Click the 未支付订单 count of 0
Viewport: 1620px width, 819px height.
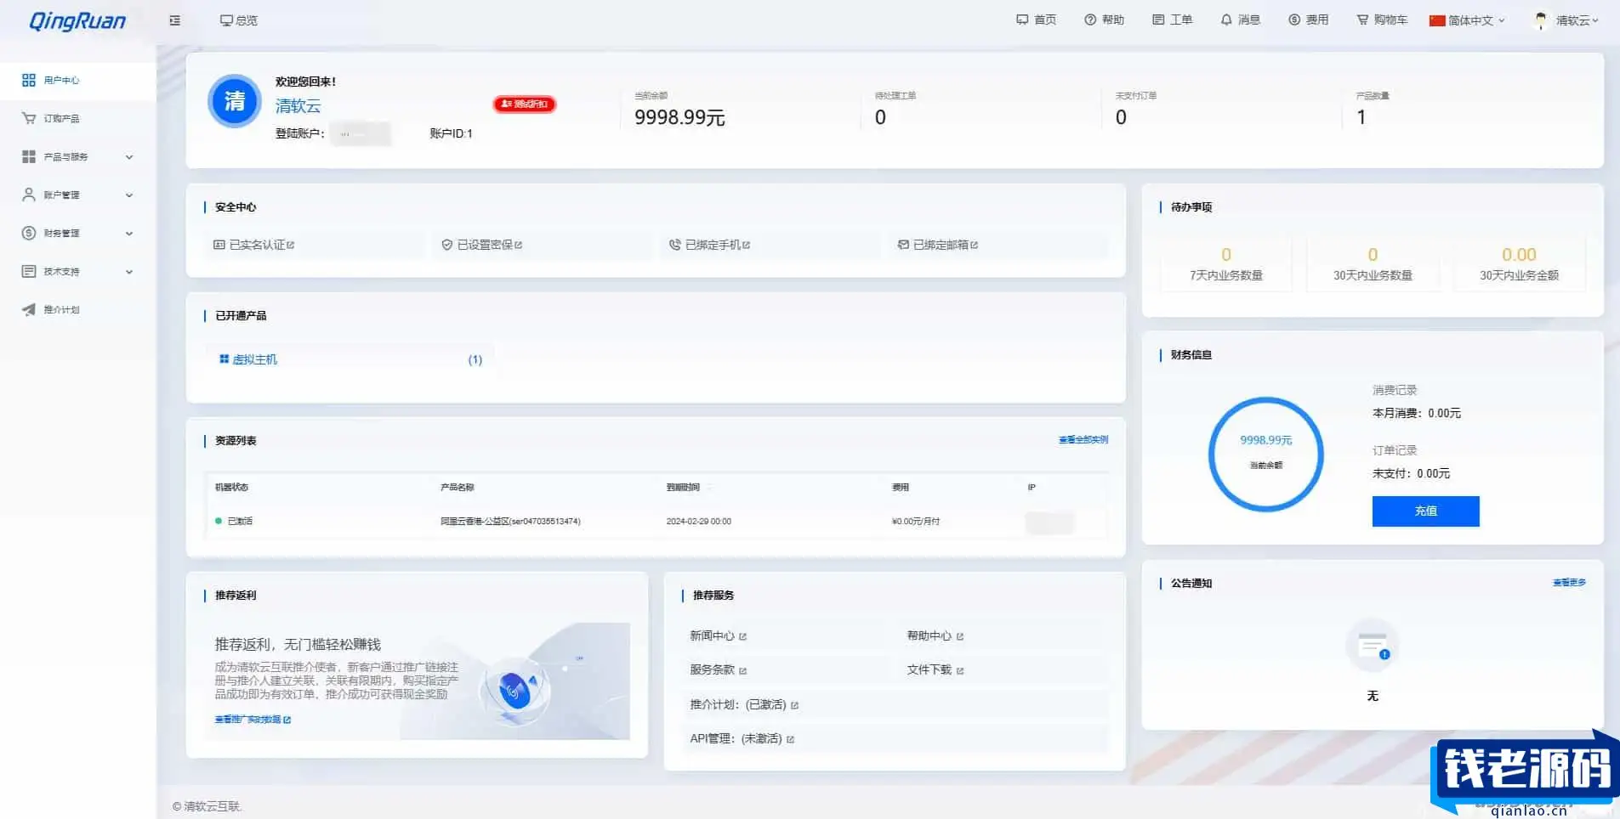pyautogui.click(x=1121, y=117)
